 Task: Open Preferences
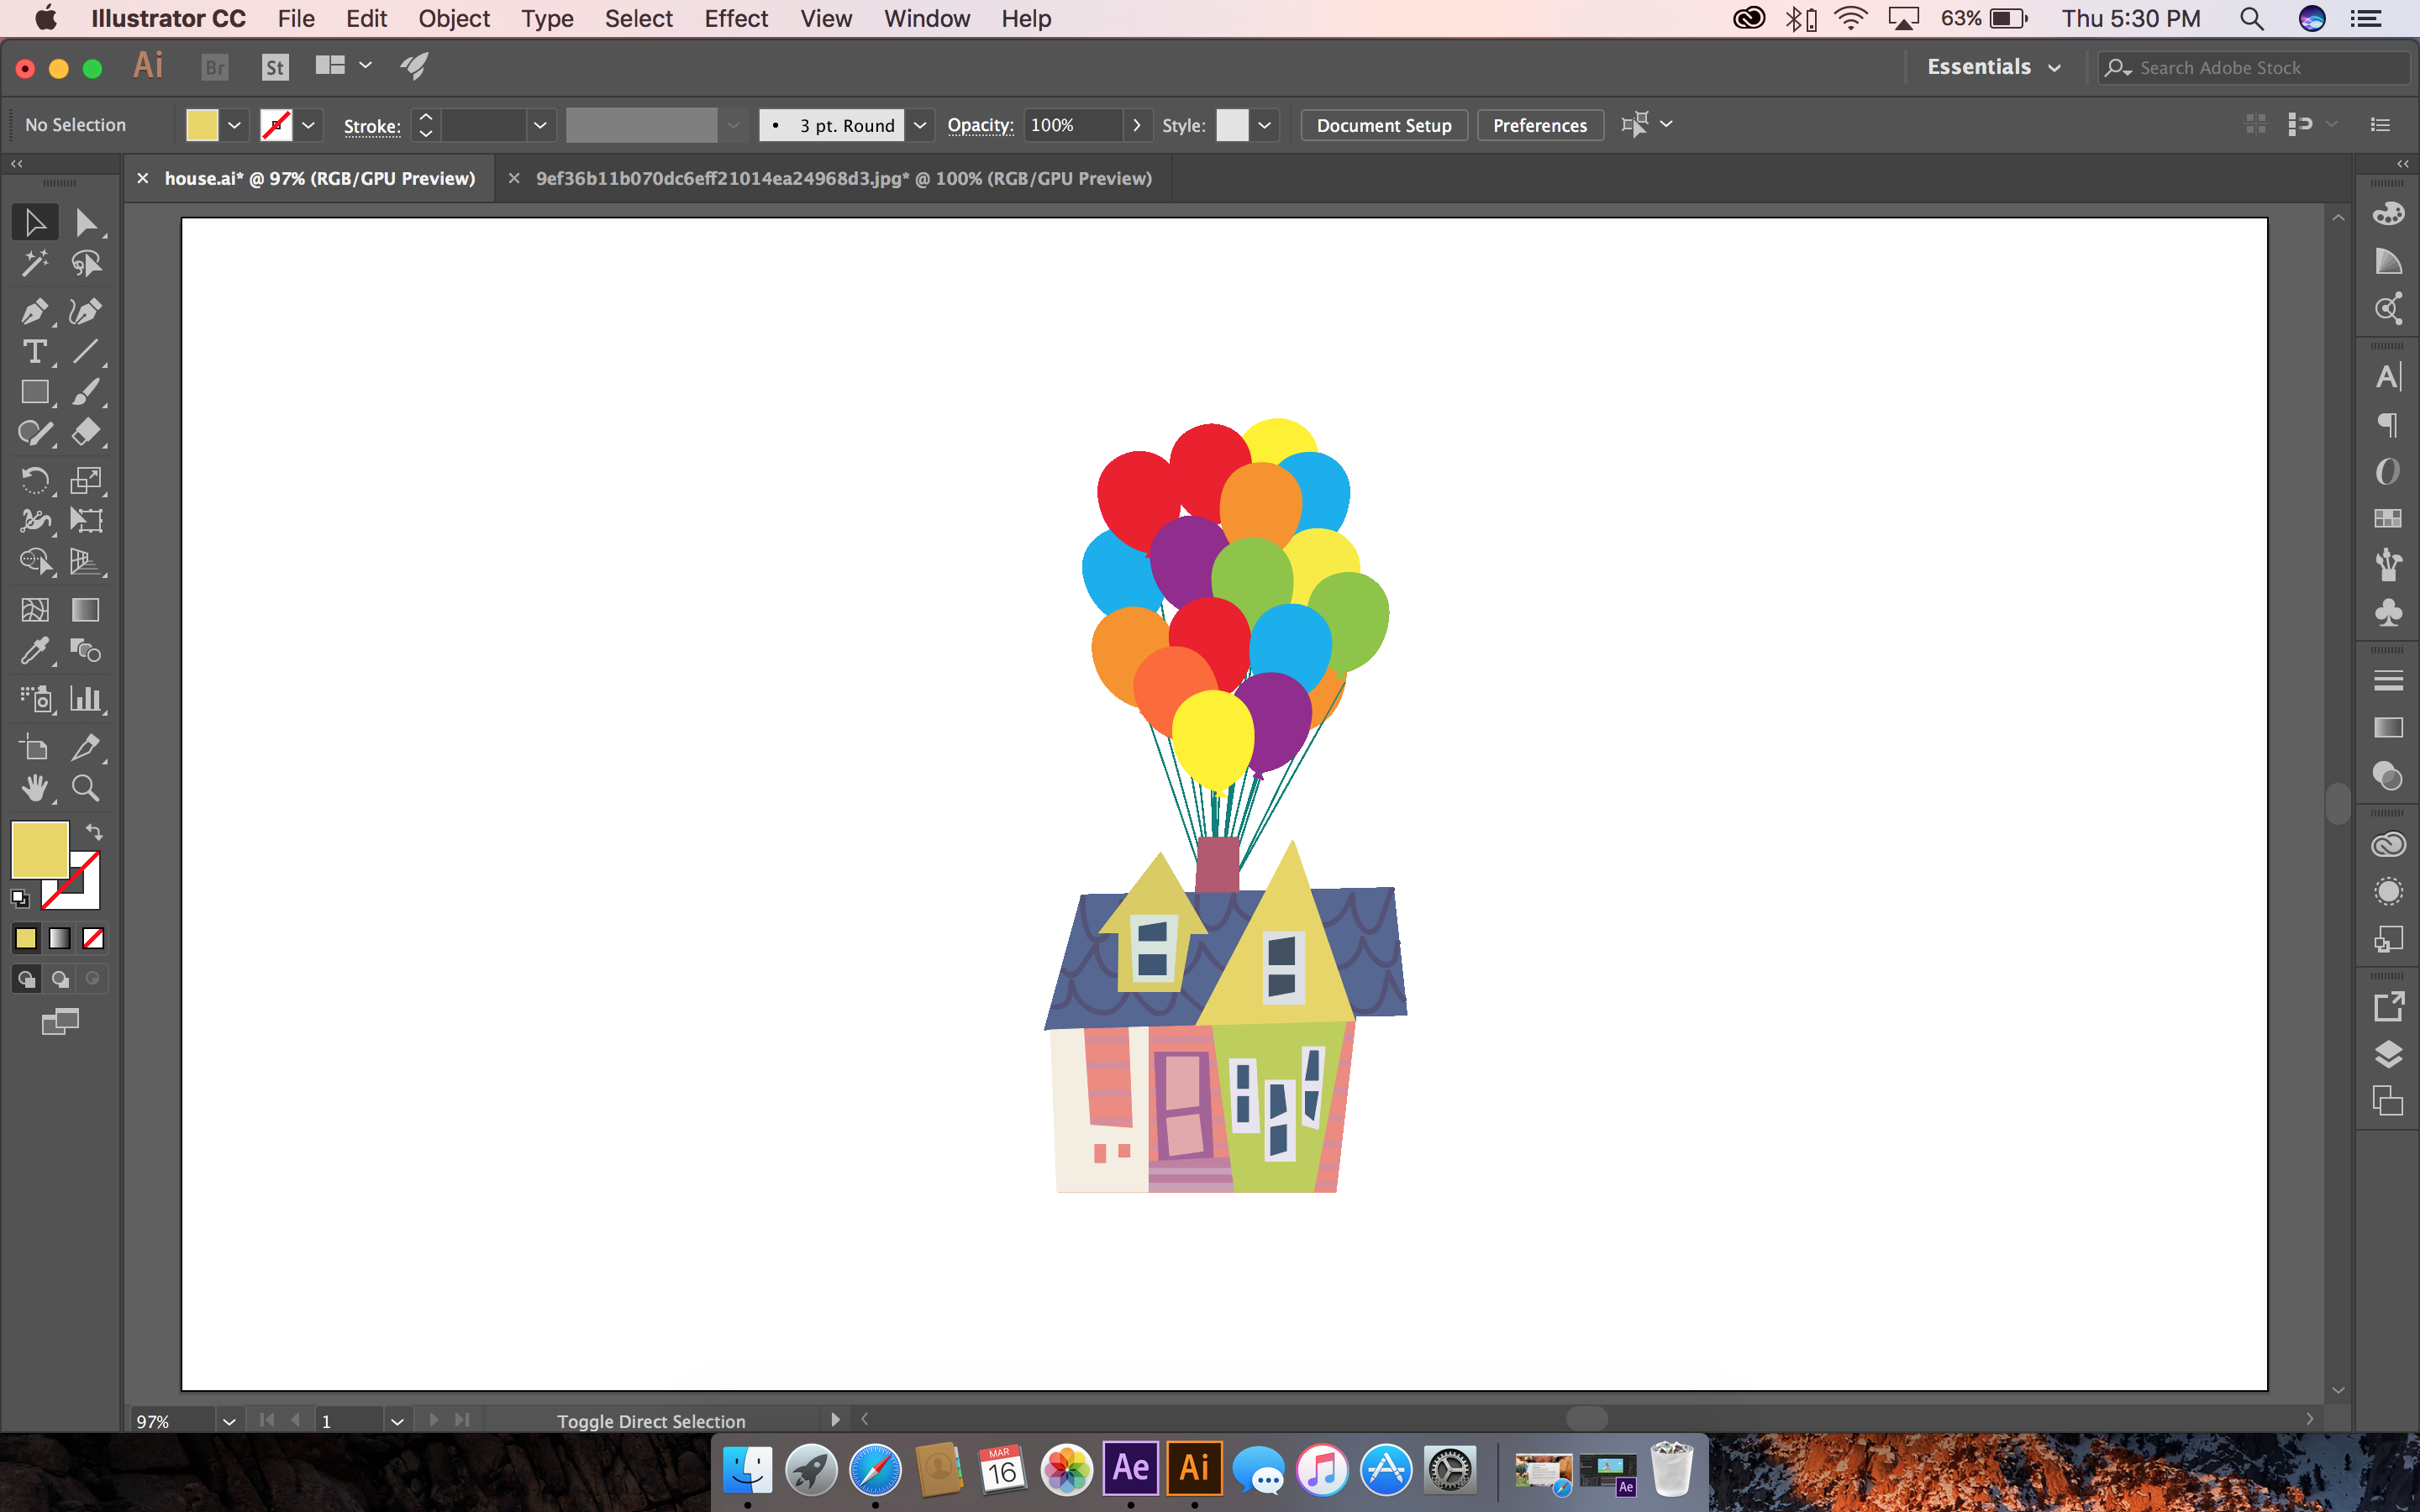click(1539, 125)
